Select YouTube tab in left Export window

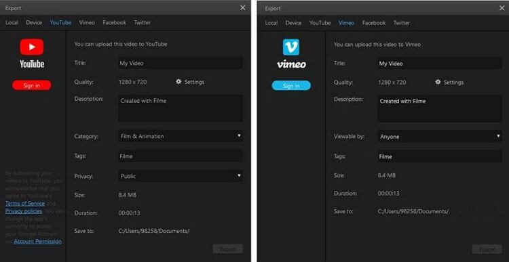click(60, 22)
